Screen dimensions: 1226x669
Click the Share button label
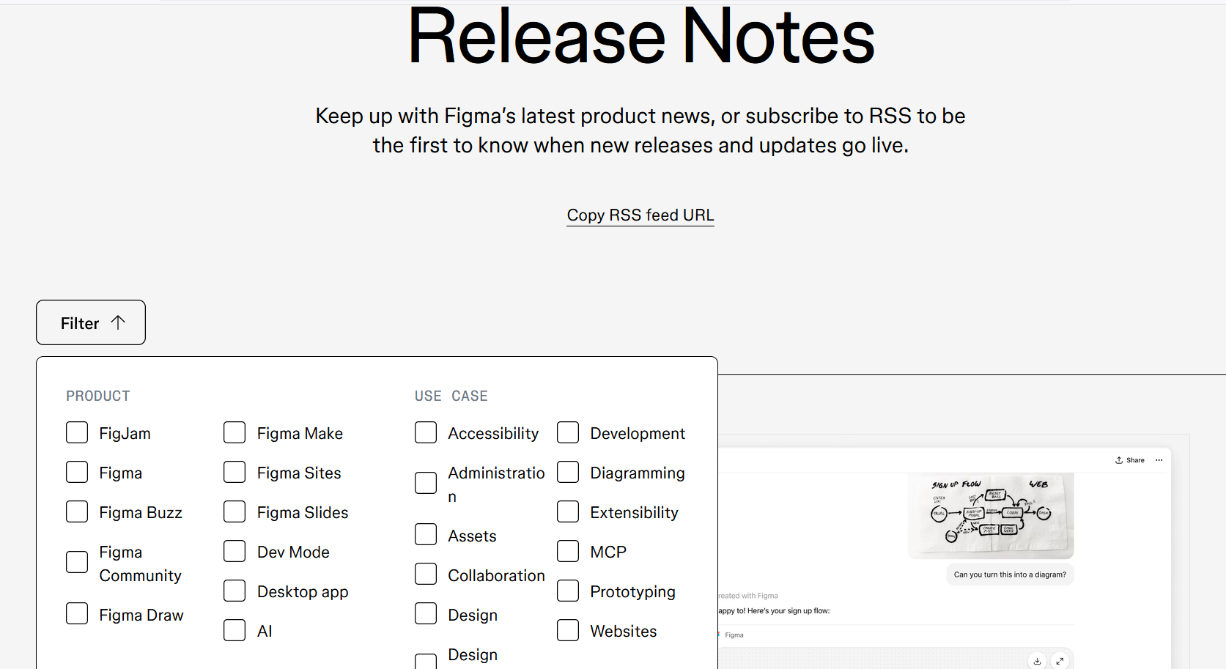1135,460
